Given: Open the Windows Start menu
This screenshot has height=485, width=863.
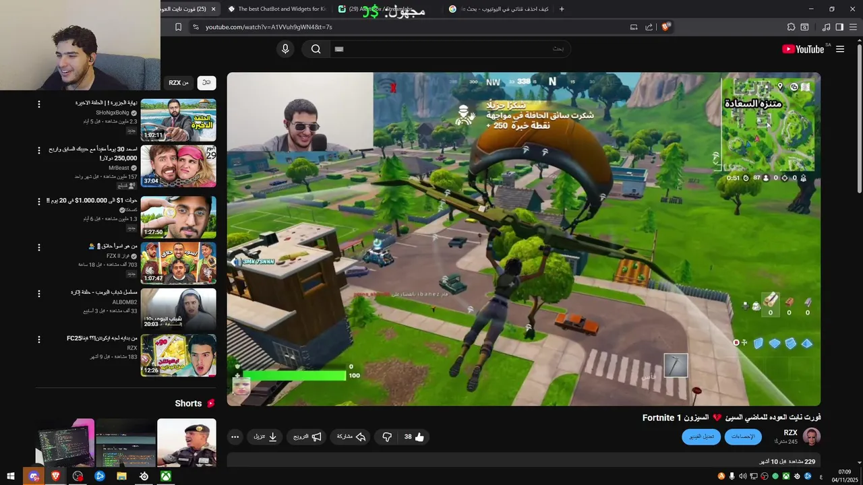Looking at the screenshot, I should point(11,476).
